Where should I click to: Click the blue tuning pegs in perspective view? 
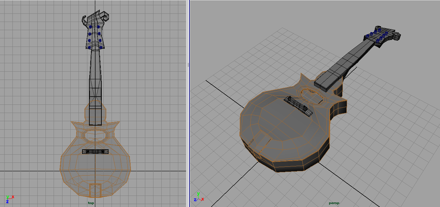pos(376,35)
